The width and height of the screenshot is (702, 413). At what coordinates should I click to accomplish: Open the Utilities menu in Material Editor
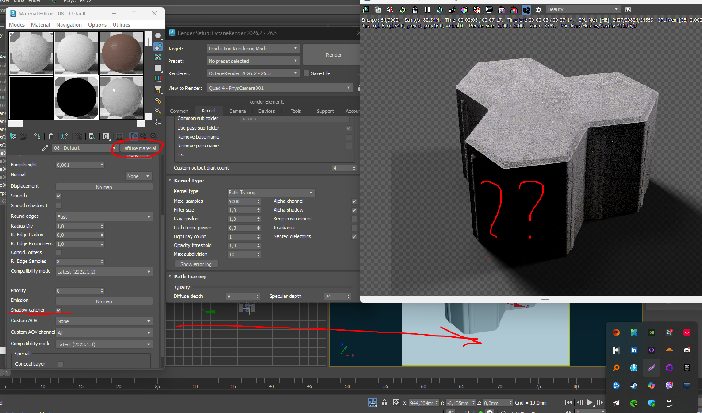click(121, 25)
